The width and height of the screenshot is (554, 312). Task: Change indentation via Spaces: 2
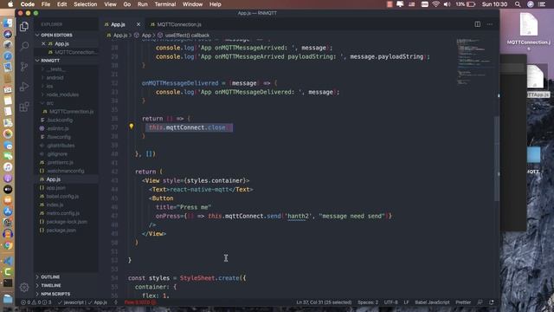(x=368, y=302)
